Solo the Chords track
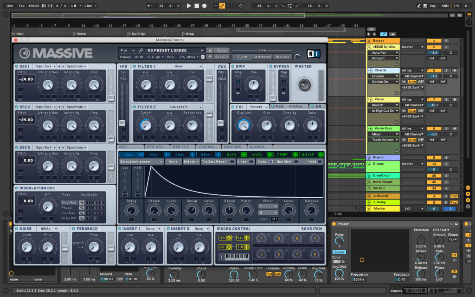This screenshot has height=297, width=475. pyautogui.click(x=446, y=70)
